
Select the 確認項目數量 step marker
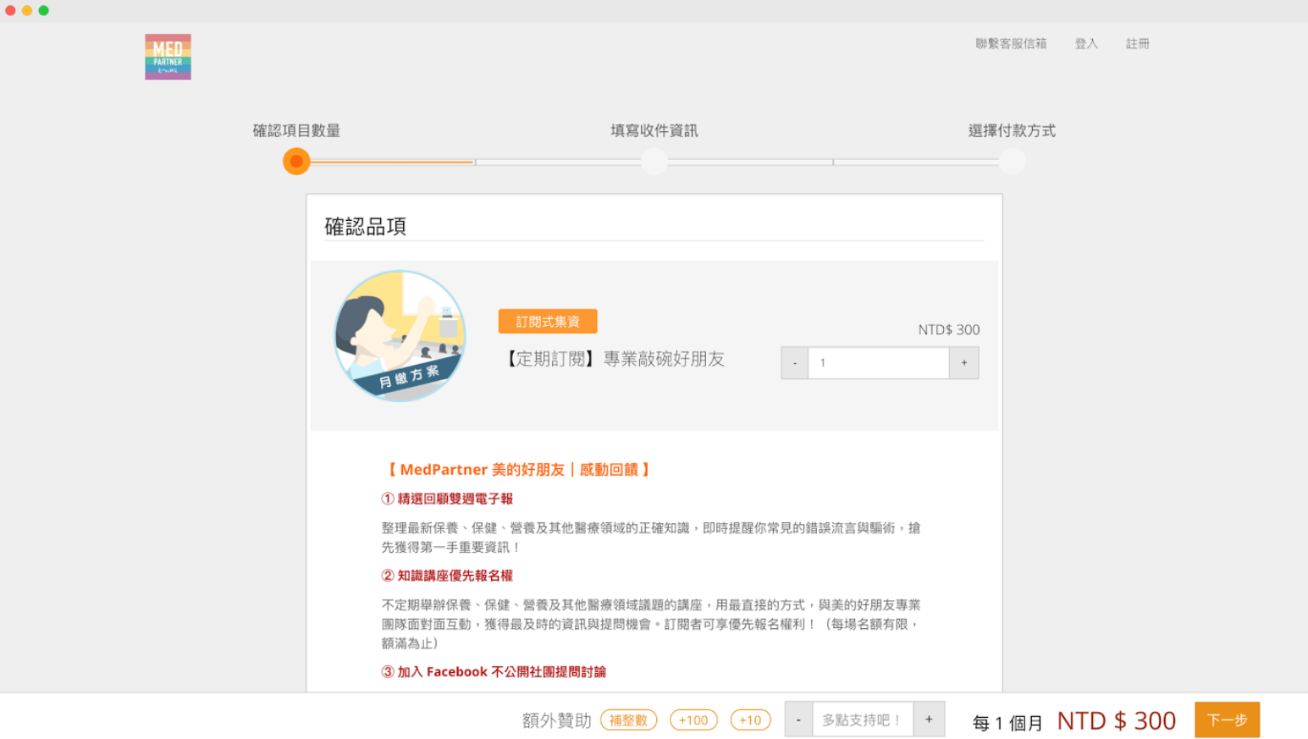click(x=296, y=161)
